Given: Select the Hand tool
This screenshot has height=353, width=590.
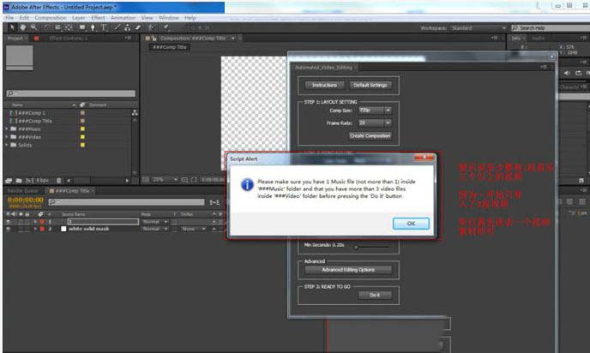Looking at the screenshot, I should pyautogui.click(x=23, y=27).
